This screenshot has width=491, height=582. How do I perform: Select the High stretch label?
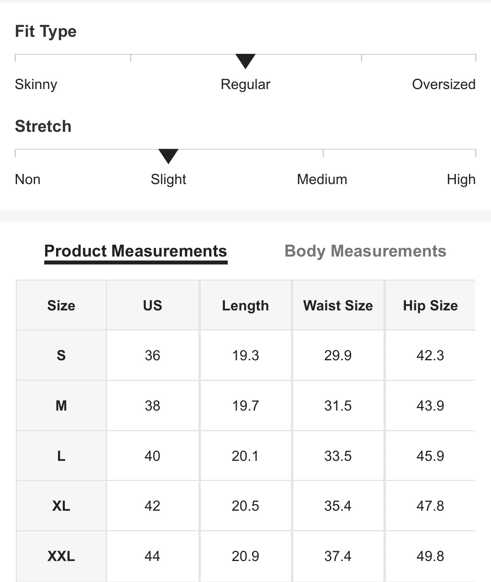pos(461,179)
